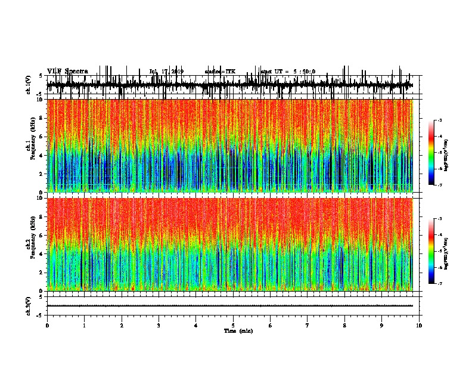Click time axis tick label 2
The width and height of the screenshot is (472, 365).
(x=122, y=326)
